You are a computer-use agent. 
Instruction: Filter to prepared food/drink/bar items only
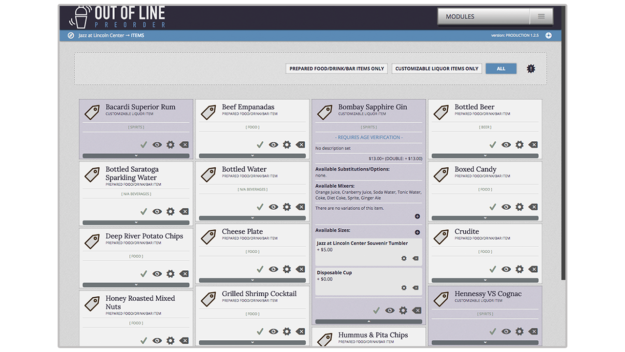(x=337, y=69)
